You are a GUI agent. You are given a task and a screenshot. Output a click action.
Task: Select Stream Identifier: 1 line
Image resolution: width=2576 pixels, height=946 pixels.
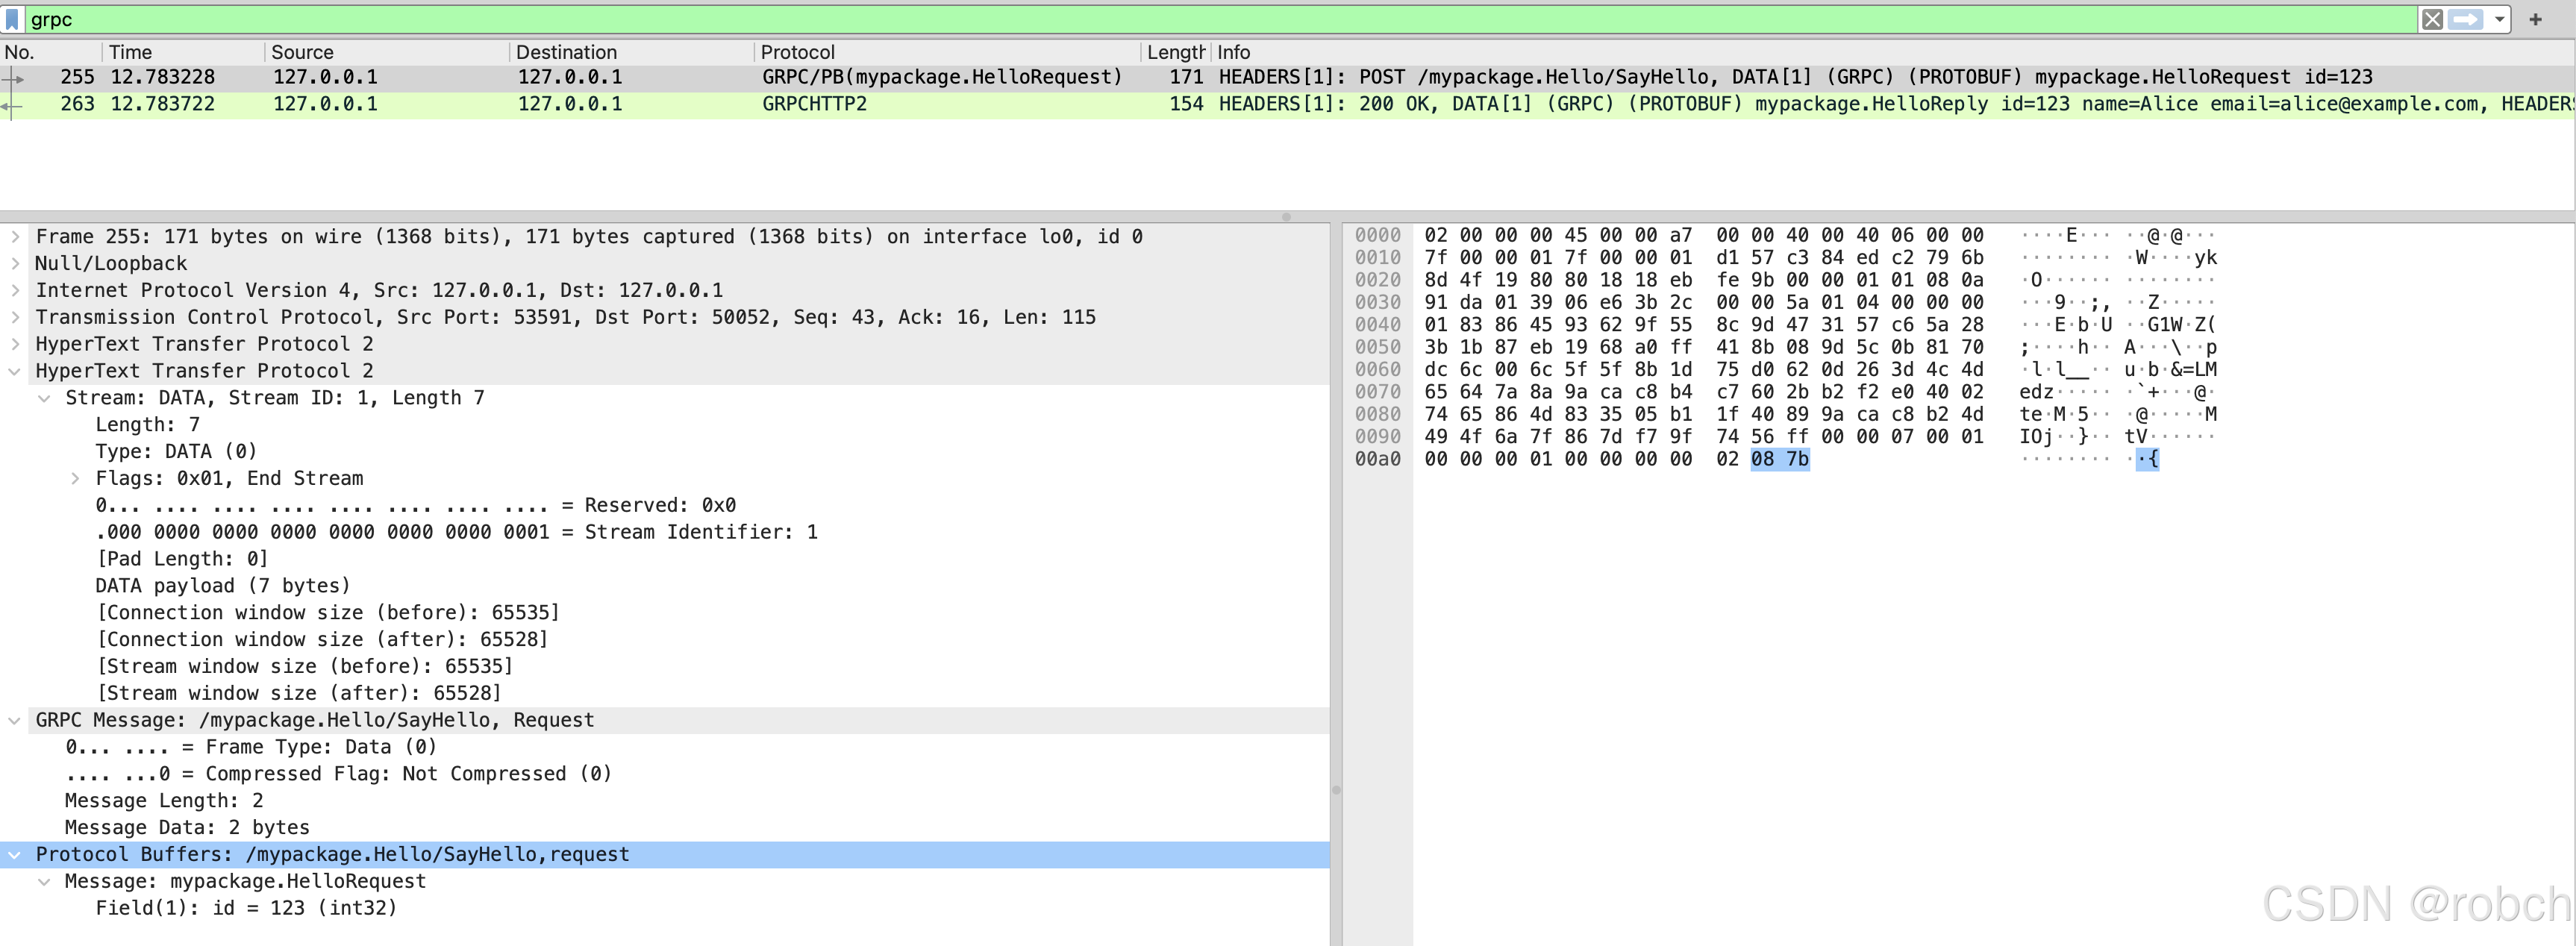[457, 532]
